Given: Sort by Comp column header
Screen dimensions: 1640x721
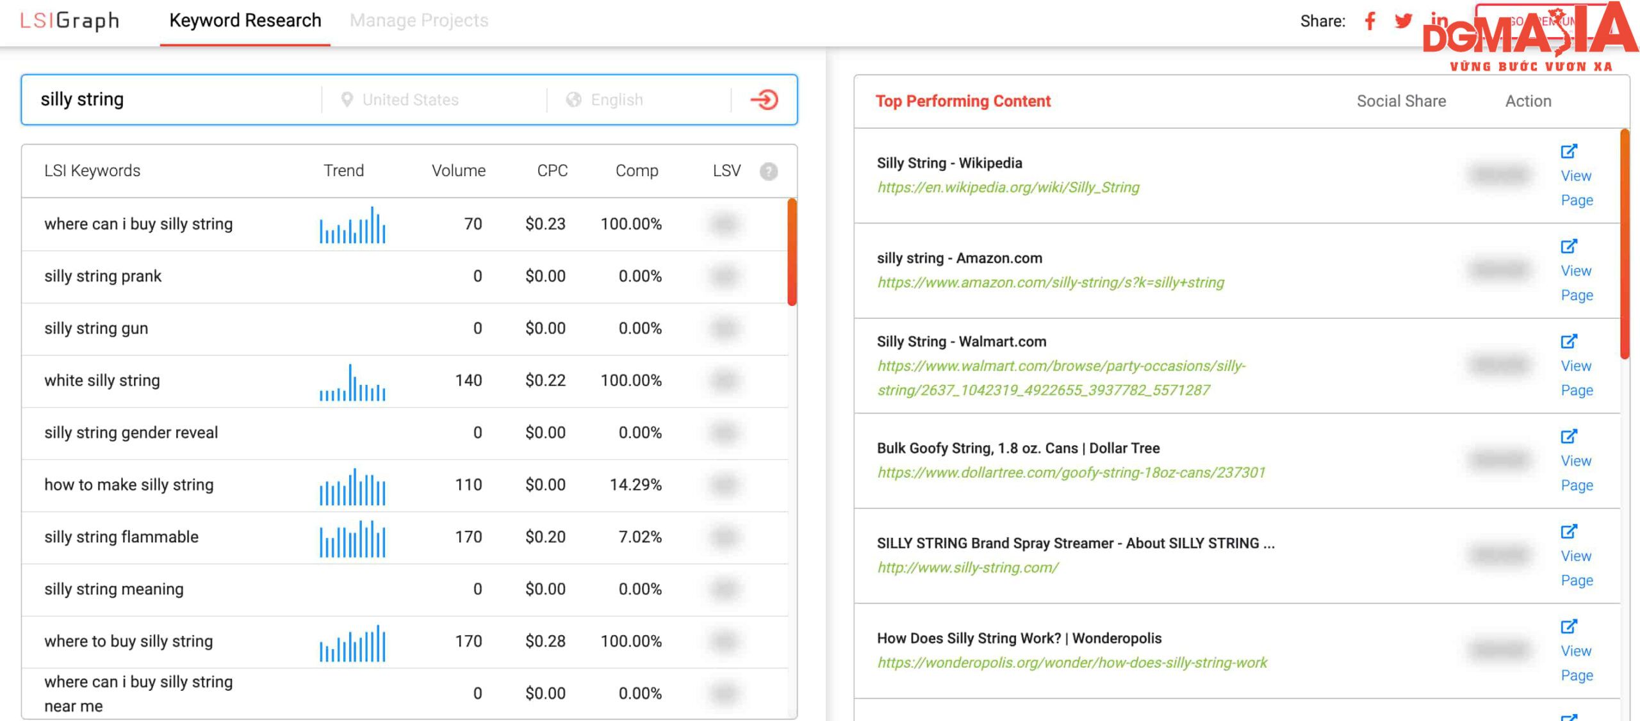Looking at the screenshot, I should (637, 170).
